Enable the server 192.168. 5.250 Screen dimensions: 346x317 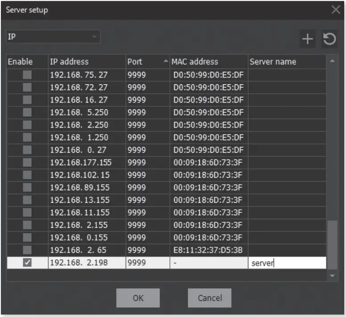click(27, 113)
